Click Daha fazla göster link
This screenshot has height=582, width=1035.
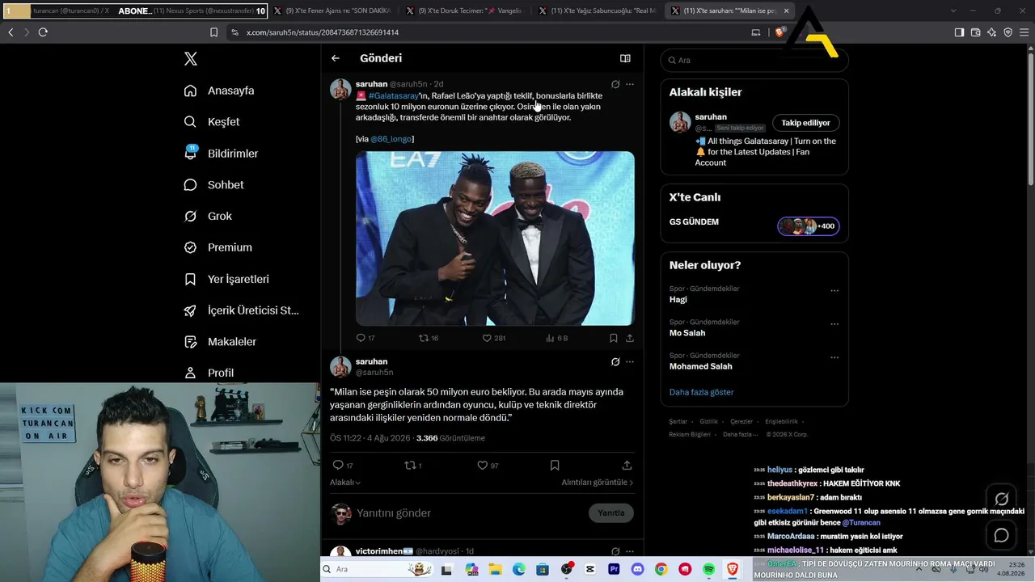pyautogui.click(x=702, y=392)
